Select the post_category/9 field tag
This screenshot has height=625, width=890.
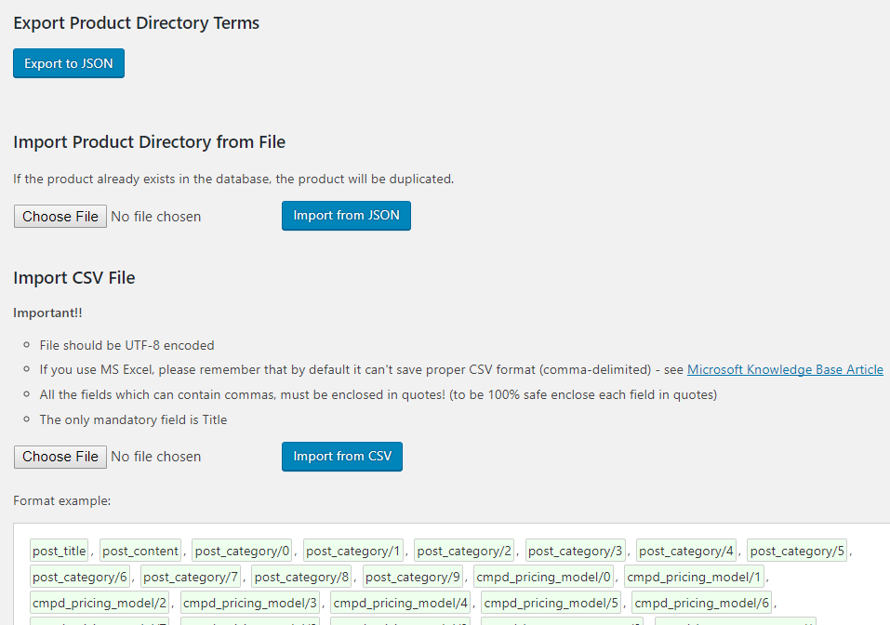click(411, 577)
